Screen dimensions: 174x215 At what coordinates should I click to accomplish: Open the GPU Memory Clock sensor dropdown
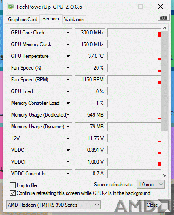coord(68,44)
